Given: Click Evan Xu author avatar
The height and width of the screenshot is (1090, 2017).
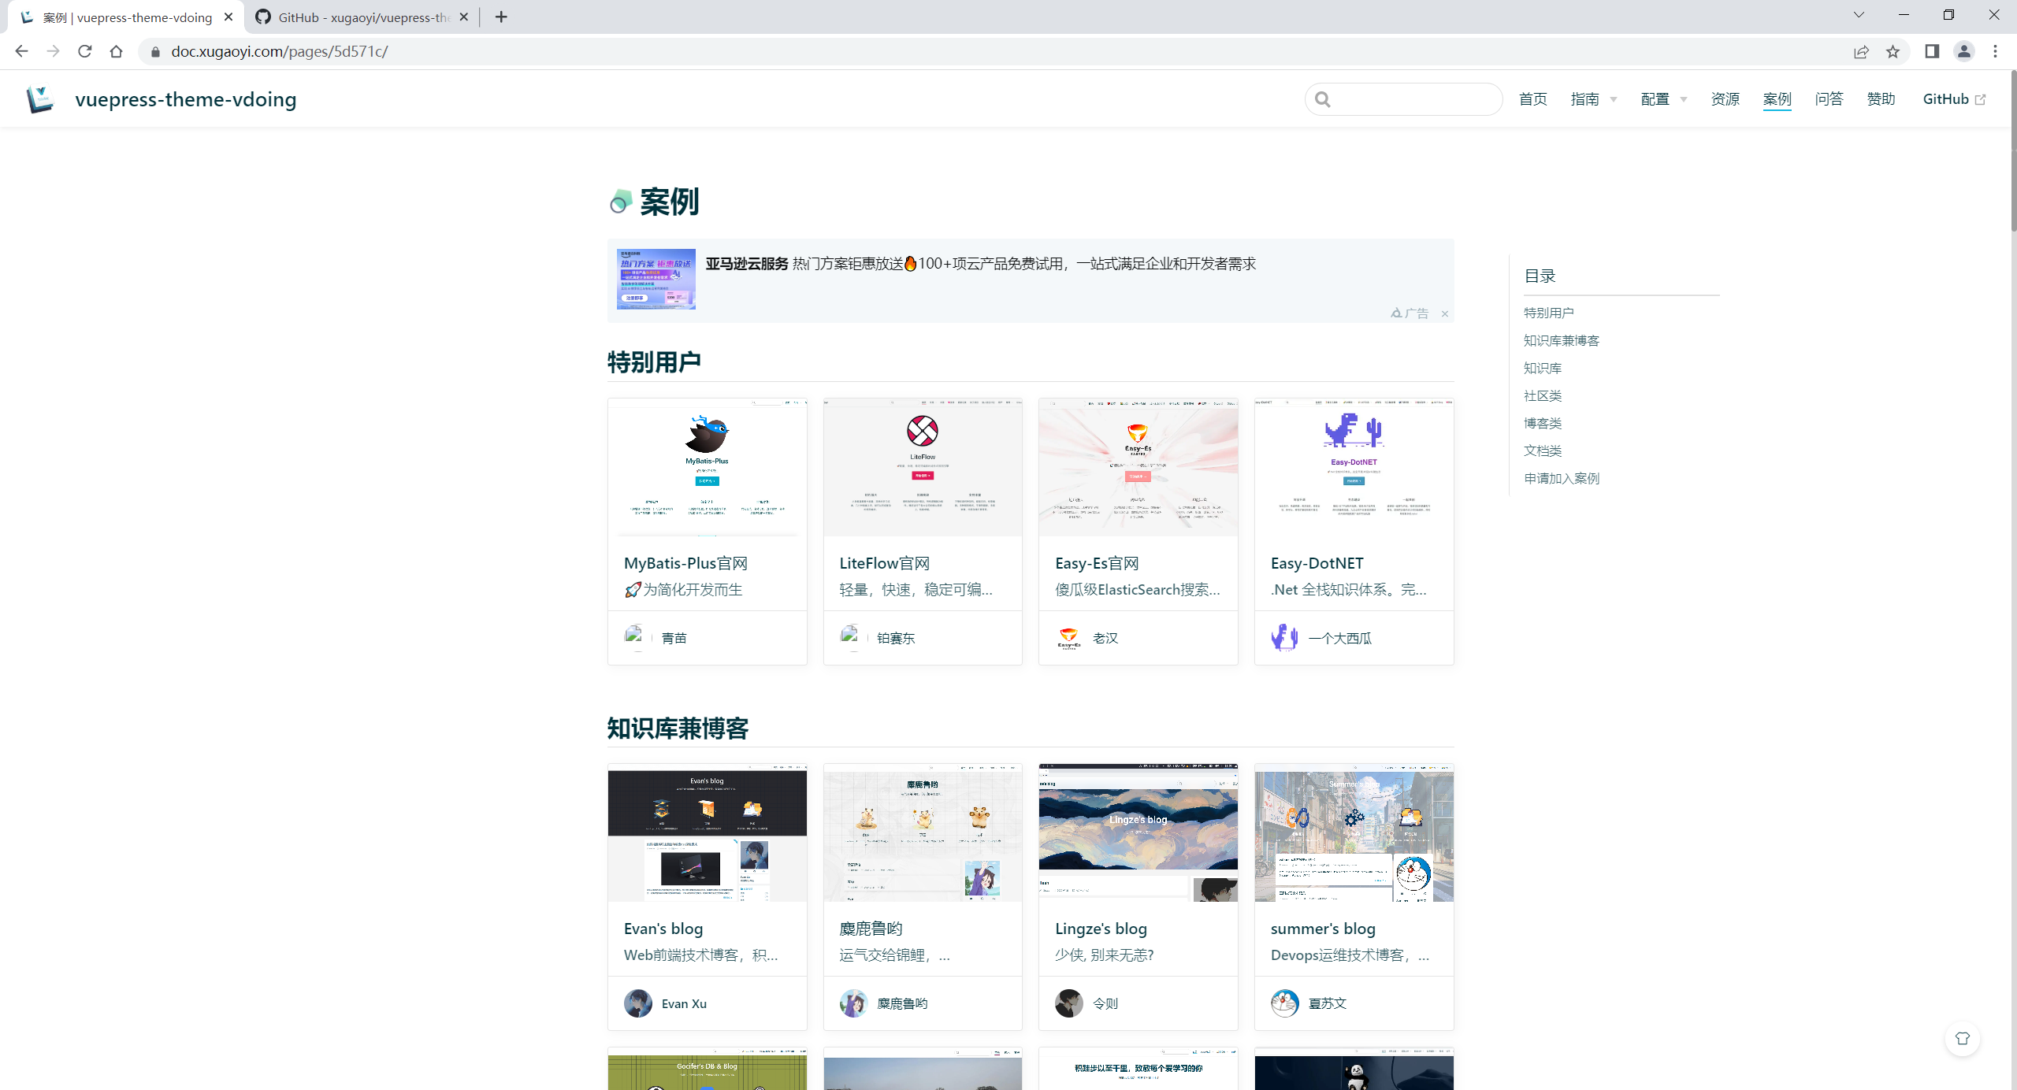Looking at the screenshot, I should (x=637, y=1003).
